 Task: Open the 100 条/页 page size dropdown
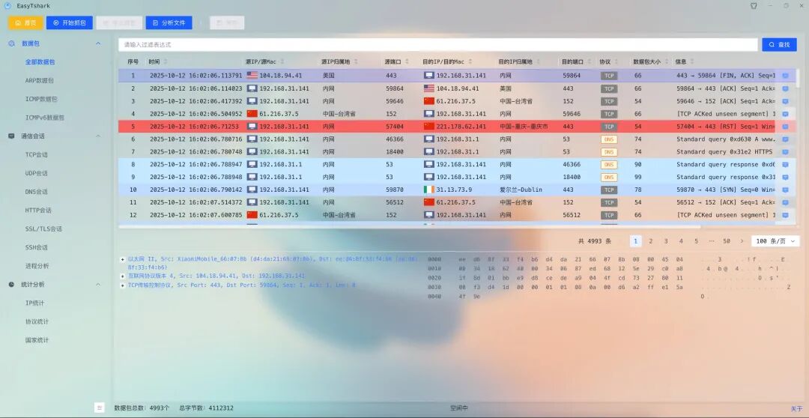coord(775,241)
